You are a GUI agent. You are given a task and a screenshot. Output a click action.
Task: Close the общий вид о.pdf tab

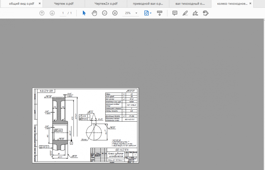39,4
